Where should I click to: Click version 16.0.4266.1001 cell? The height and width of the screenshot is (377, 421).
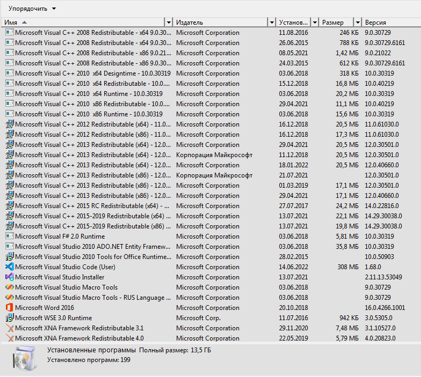click(x=384, y=308)
